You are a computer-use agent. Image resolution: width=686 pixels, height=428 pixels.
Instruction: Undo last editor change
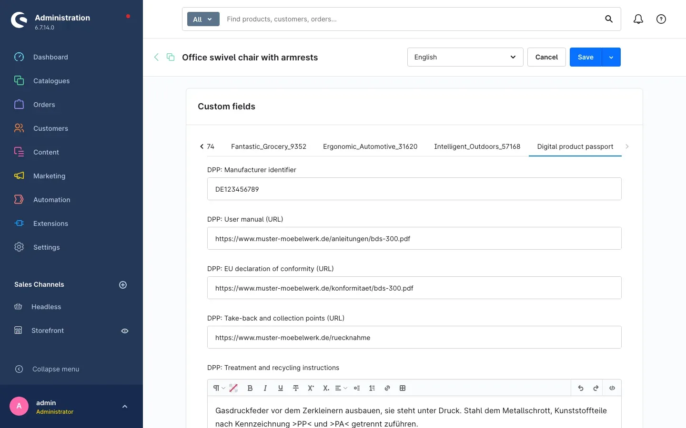[x=581, y=388]
